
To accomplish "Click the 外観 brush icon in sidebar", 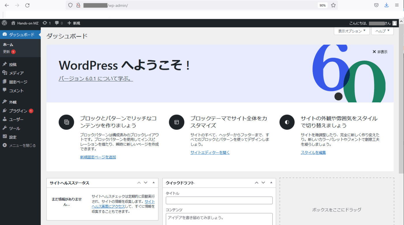I will click(5, 102).
